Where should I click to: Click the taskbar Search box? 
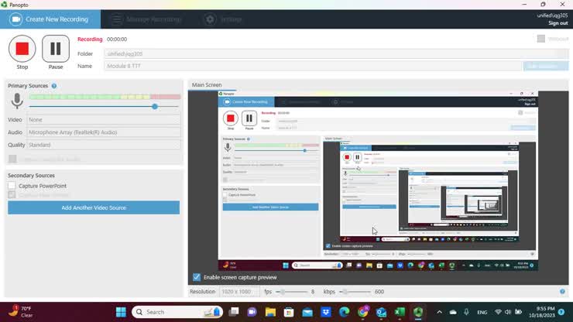click(x=177, y=312)
